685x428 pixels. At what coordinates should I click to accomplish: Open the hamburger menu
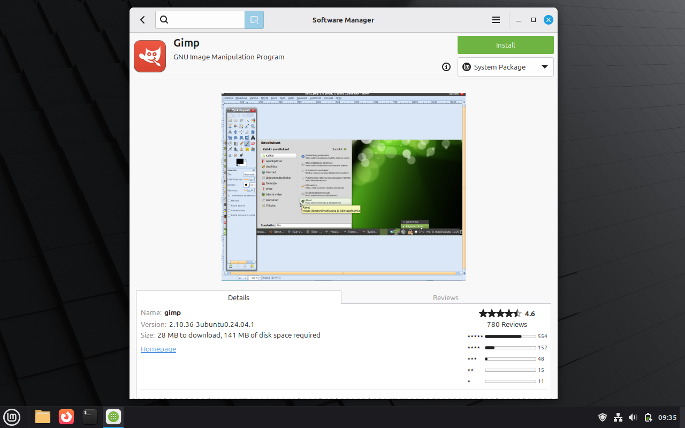(496, 20)
